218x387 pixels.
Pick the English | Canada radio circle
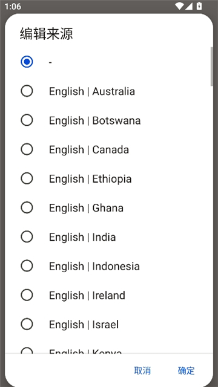click(x=27, y=149)
